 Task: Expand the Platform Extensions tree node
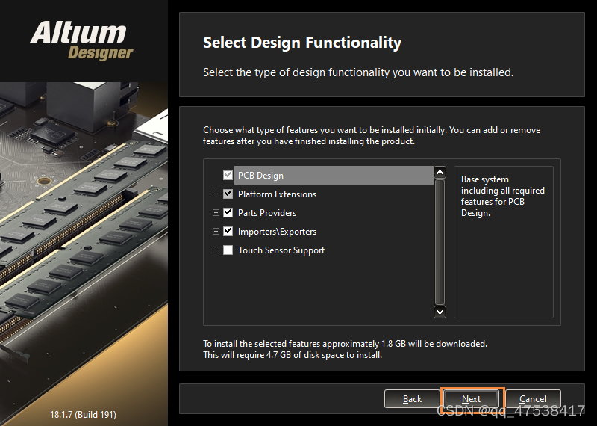[x=216, y=194]
